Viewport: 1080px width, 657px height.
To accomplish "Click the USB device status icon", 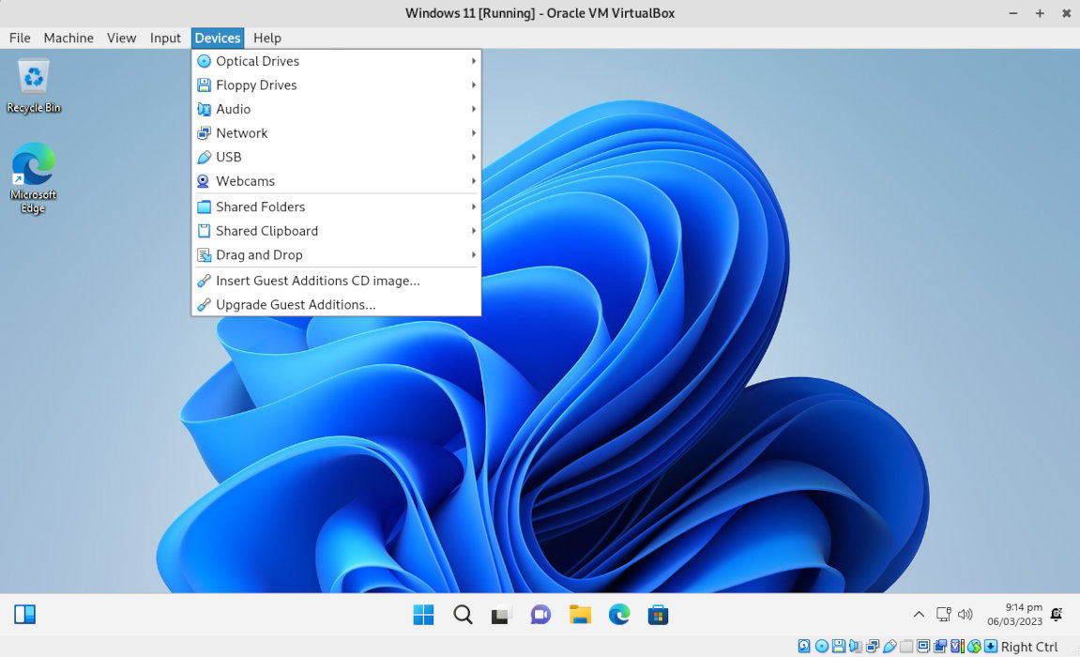I will pyautogui.click(x=889, y=646).
